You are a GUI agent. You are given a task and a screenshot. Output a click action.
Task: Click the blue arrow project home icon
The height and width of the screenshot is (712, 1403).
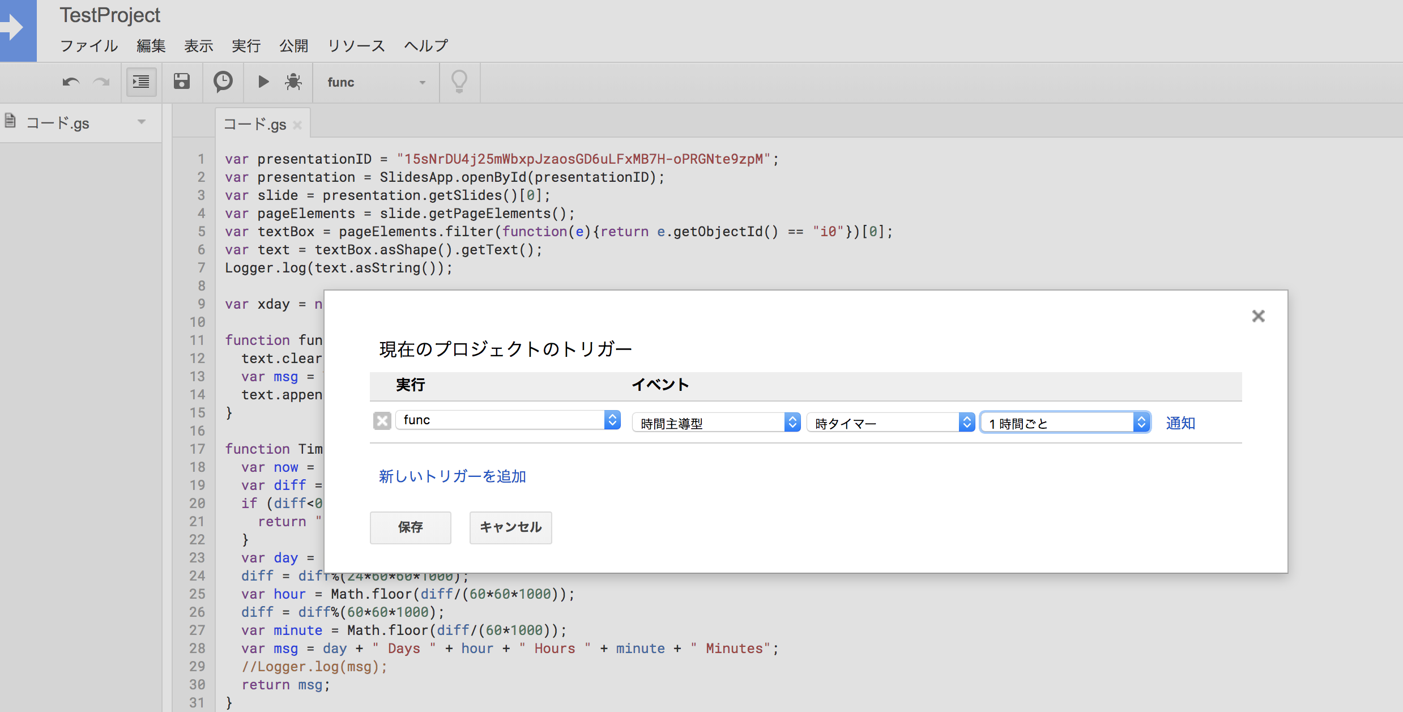pyautogui.click(x=17, y=29)
